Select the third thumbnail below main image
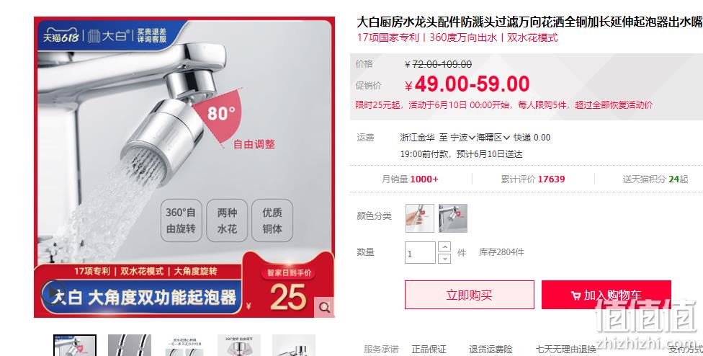The width and height of the screenshot is (703, 356). tap(184, 345)
